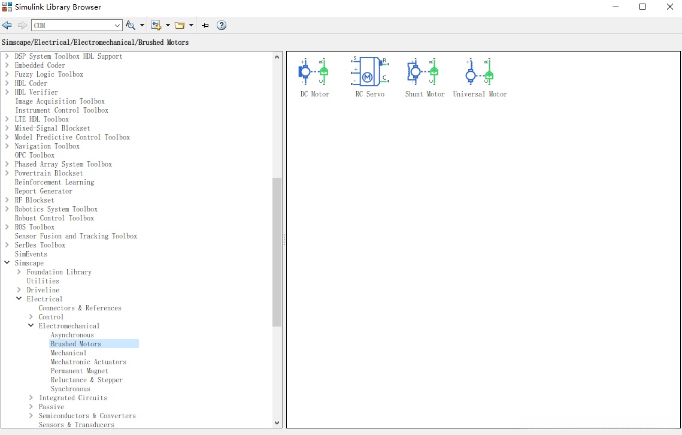This screenshot has height=435, width=682.
Task: Click the forward navigation arrow
Action: click(22, 25)
